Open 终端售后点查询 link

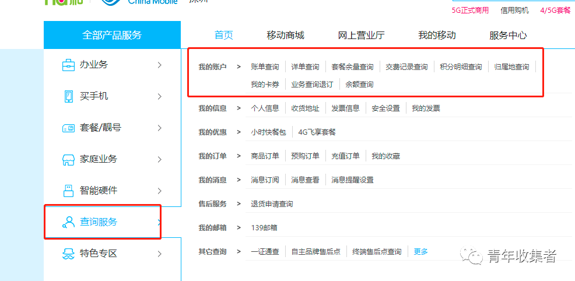coord(377,252)
